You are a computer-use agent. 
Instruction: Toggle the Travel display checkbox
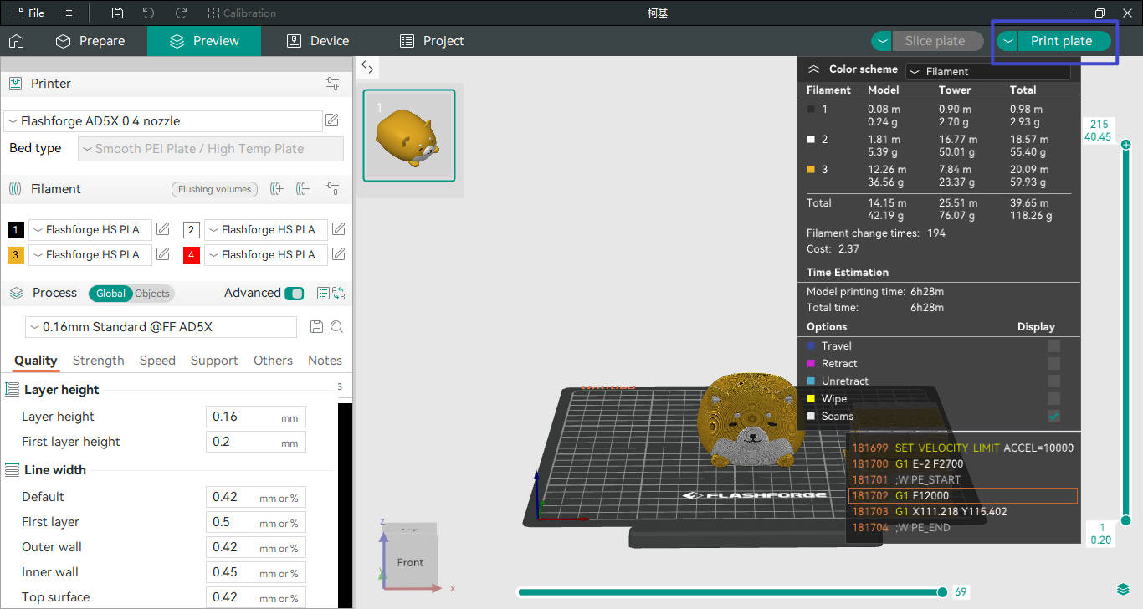(x=1053, y=345)
